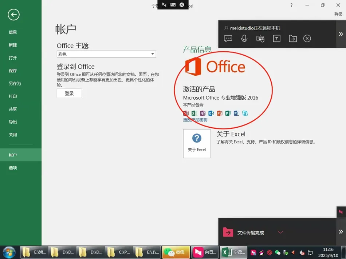Click the 更改产品密钥 link
Viewport: 346px width, 259px height.
coord(195,120)
